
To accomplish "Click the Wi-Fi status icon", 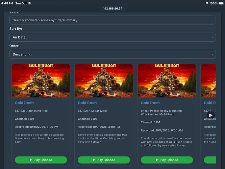I will click(x=207, y=3).
